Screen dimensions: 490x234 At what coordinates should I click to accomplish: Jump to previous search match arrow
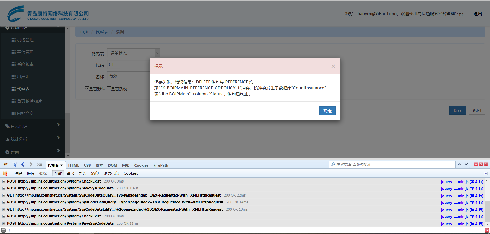459,164
